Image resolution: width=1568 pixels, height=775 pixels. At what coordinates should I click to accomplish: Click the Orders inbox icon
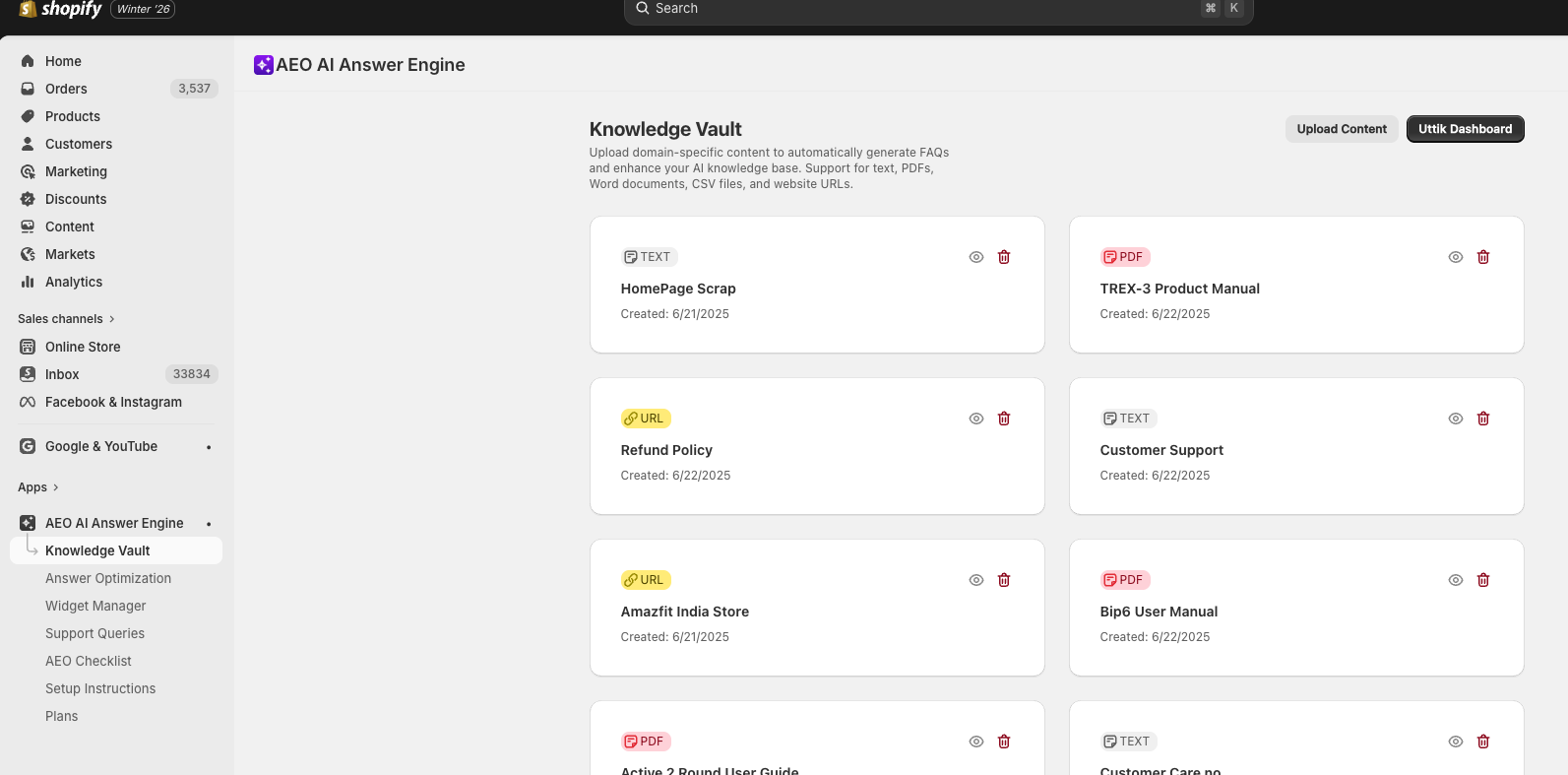[28, 89]
